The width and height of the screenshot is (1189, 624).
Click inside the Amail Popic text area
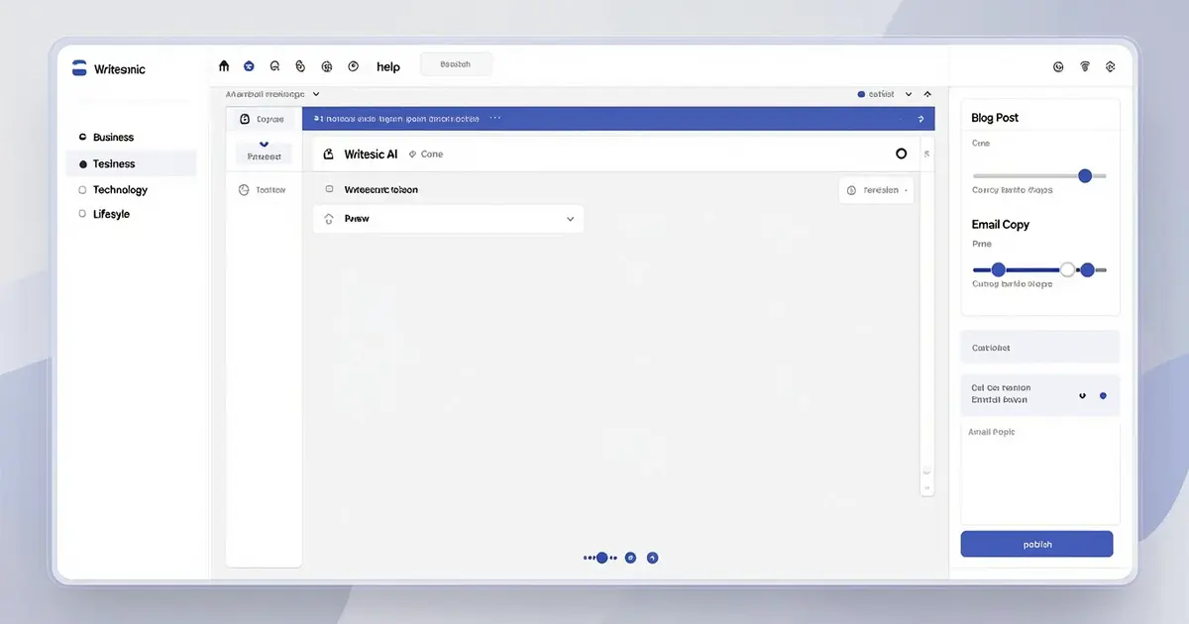(1039, 470)
